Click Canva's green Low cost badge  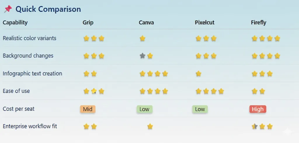click(x=144, y=109)
